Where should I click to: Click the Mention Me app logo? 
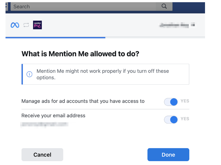tap(37, 25)
